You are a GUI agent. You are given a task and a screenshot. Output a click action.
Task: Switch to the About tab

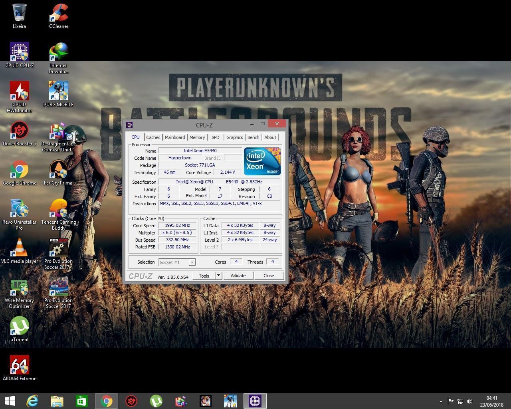pyautogui.click(x=270, y=137)
